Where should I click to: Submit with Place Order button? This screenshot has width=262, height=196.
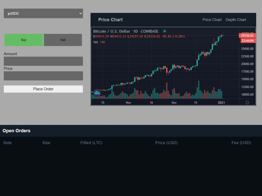click(43, 89)
